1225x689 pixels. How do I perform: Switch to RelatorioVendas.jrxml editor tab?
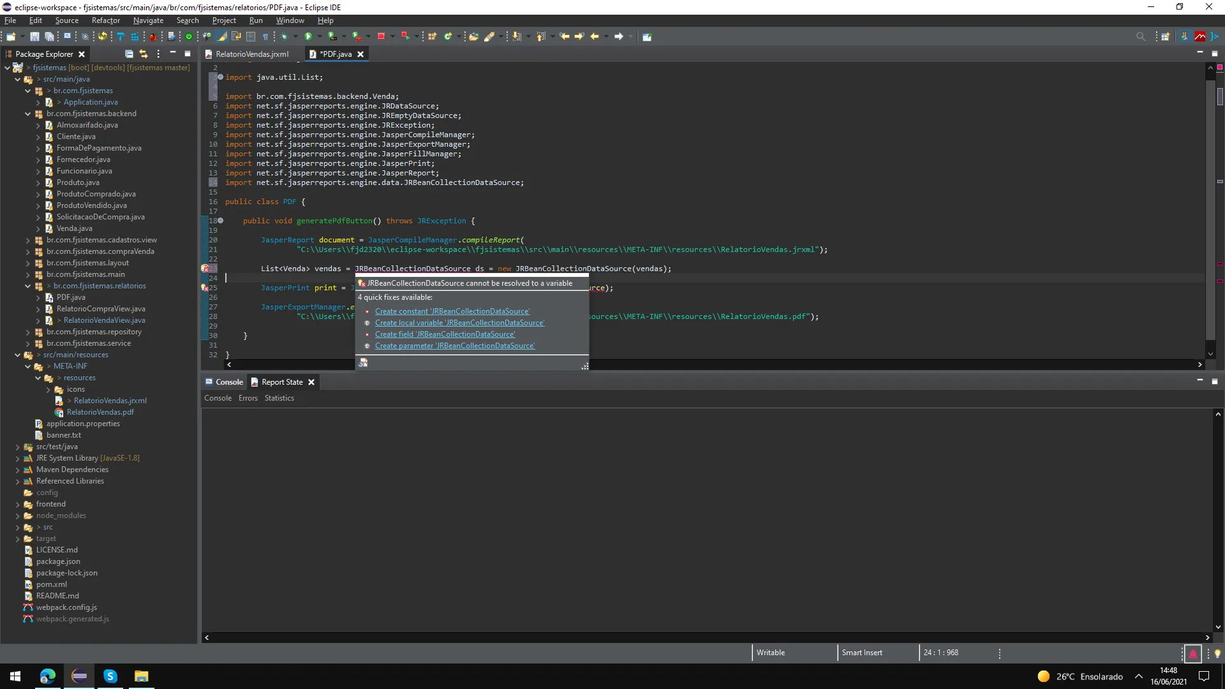pos(251,54)
